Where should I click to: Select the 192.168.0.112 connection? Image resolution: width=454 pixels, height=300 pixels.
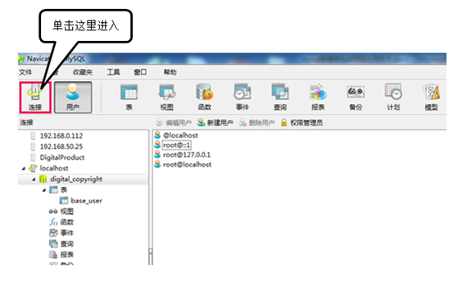point(61,136)
